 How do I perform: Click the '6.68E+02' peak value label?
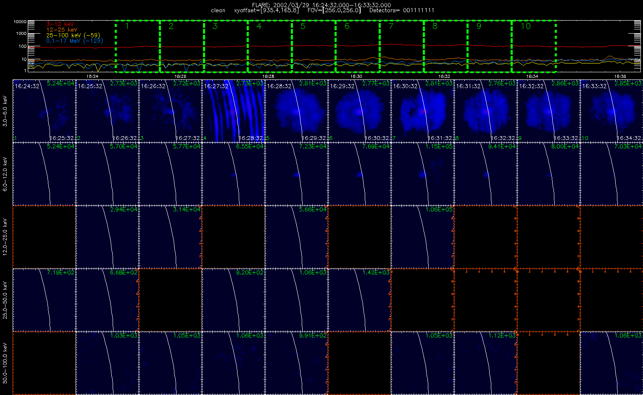pos(124,272)
